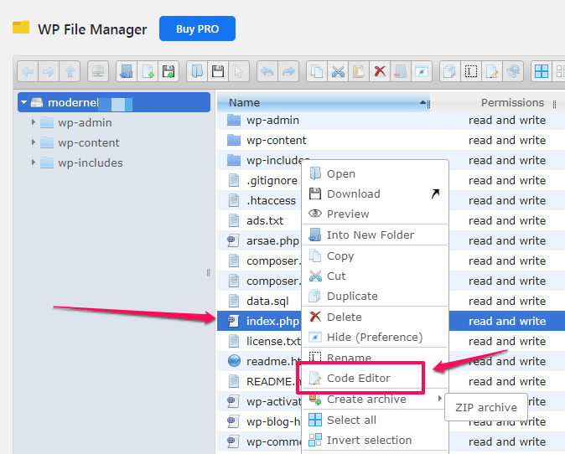The height and width of the screenshot is (454, 565).
Task: Select wp-admin folder in the tree
Action: [85, 123]
